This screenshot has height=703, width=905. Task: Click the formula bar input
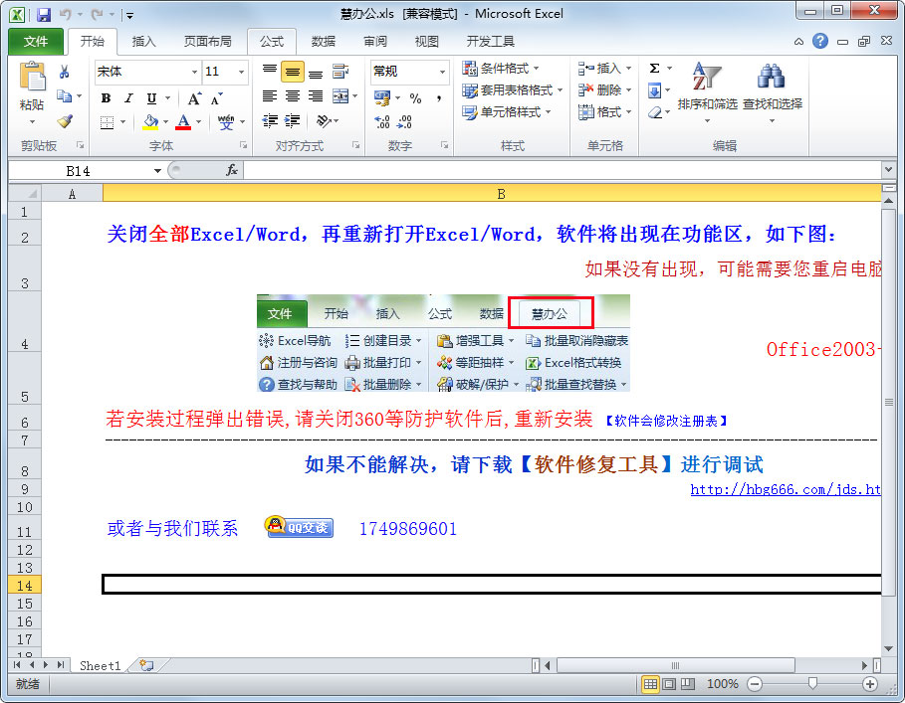[x=563, y=170]
